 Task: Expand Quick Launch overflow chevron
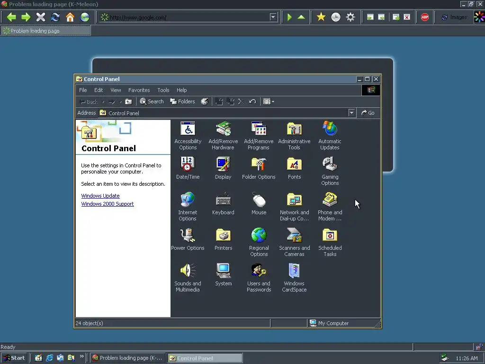[81, 356]
